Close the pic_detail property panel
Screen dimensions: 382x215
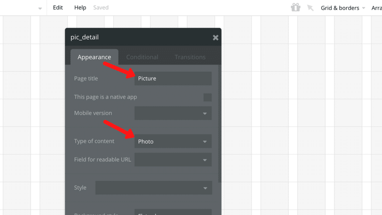coord(215,37)
